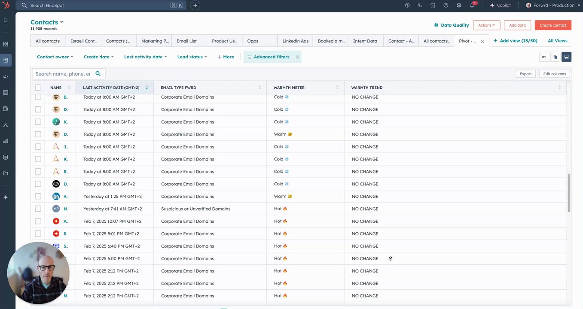The image size is (583, 309).
Task: Open the HubSpot home logo
Action: click(x=6, y=5)
